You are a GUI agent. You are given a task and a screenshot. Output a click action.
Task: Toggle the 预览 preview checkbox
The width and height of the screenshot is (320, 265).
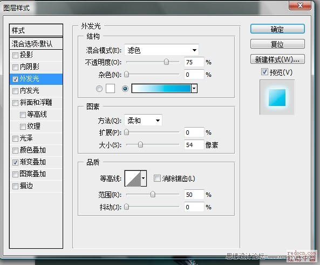click(x=264, y=72)
